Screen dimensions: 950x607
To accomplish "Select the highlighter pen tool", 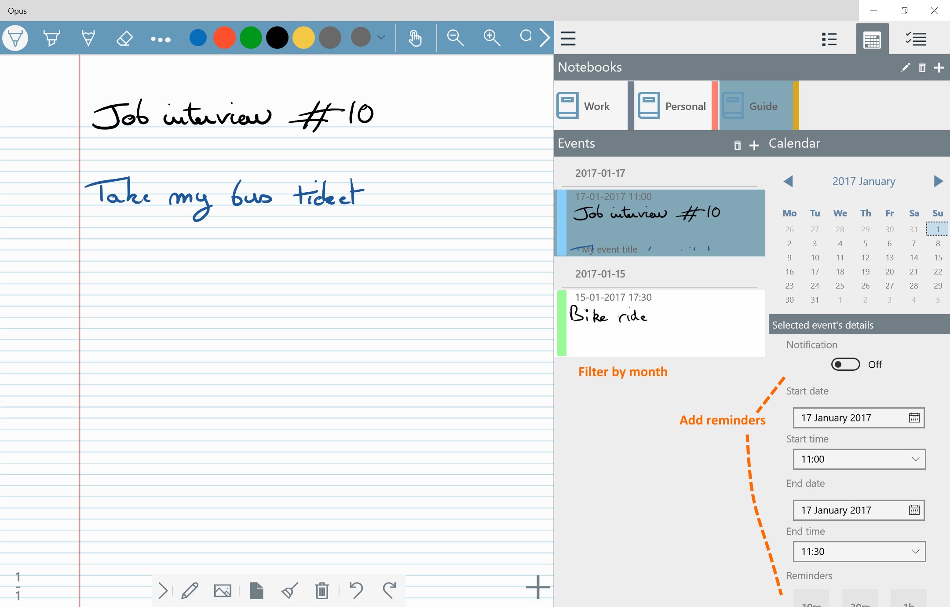I will [x=51, y=38].
